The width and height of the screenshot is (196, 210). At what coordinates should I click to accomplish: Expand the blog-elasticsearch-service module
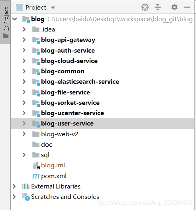click(24, 82)
